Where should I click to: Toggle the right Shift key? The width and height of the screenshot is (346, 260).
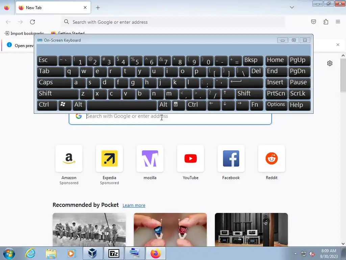pos(249,94)
